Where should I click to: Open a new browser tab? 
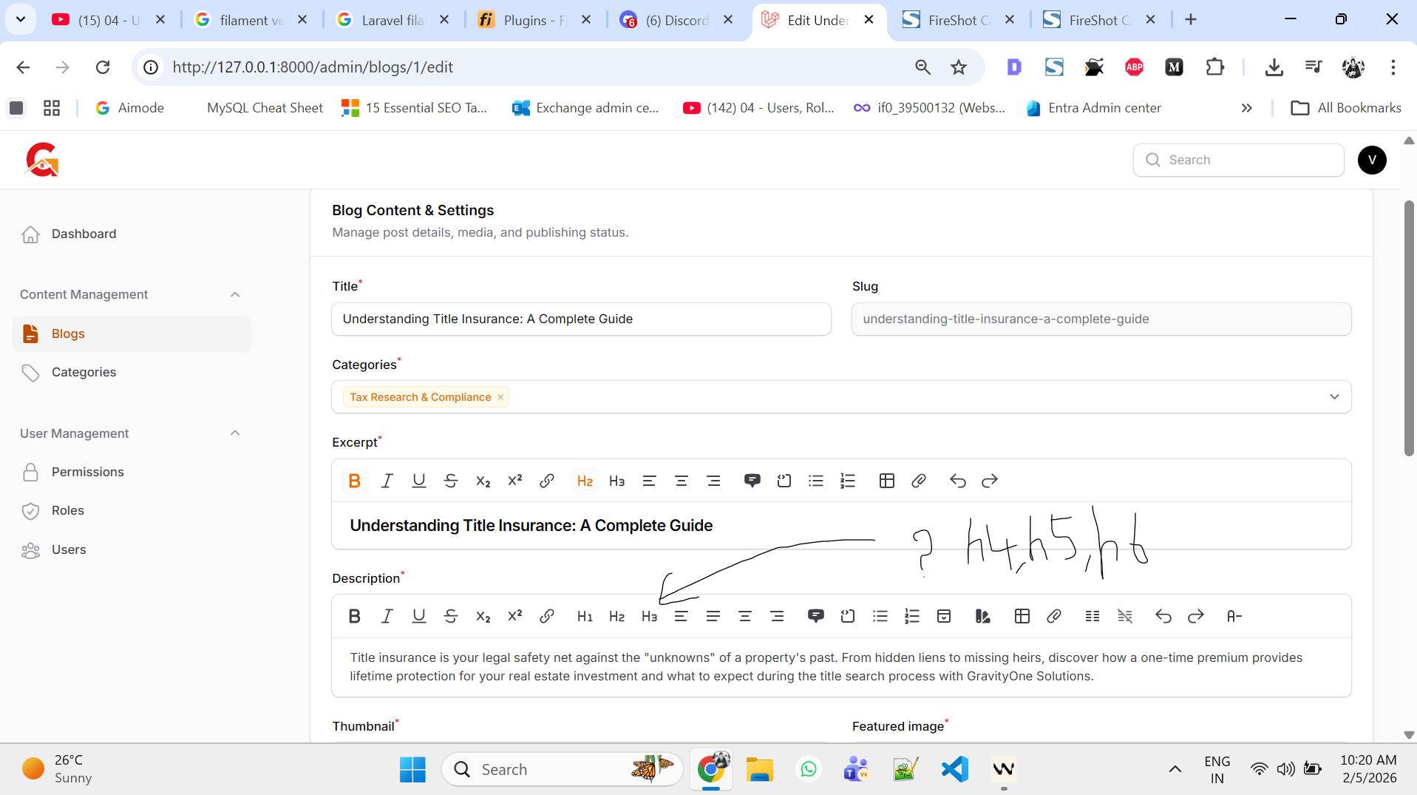pyautogui.click(x=1191, y=20)
